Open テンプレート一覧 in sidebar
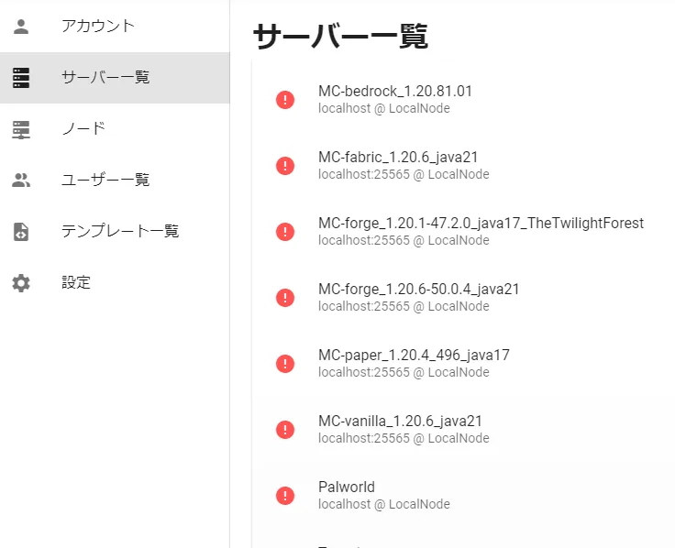 coord(120,231)
